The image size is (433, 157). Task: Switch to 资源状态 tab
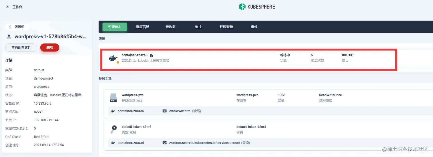[x=115, y=27]
